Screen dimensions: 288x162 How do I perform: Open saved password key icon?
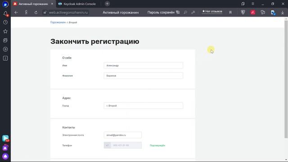(178, 13)
